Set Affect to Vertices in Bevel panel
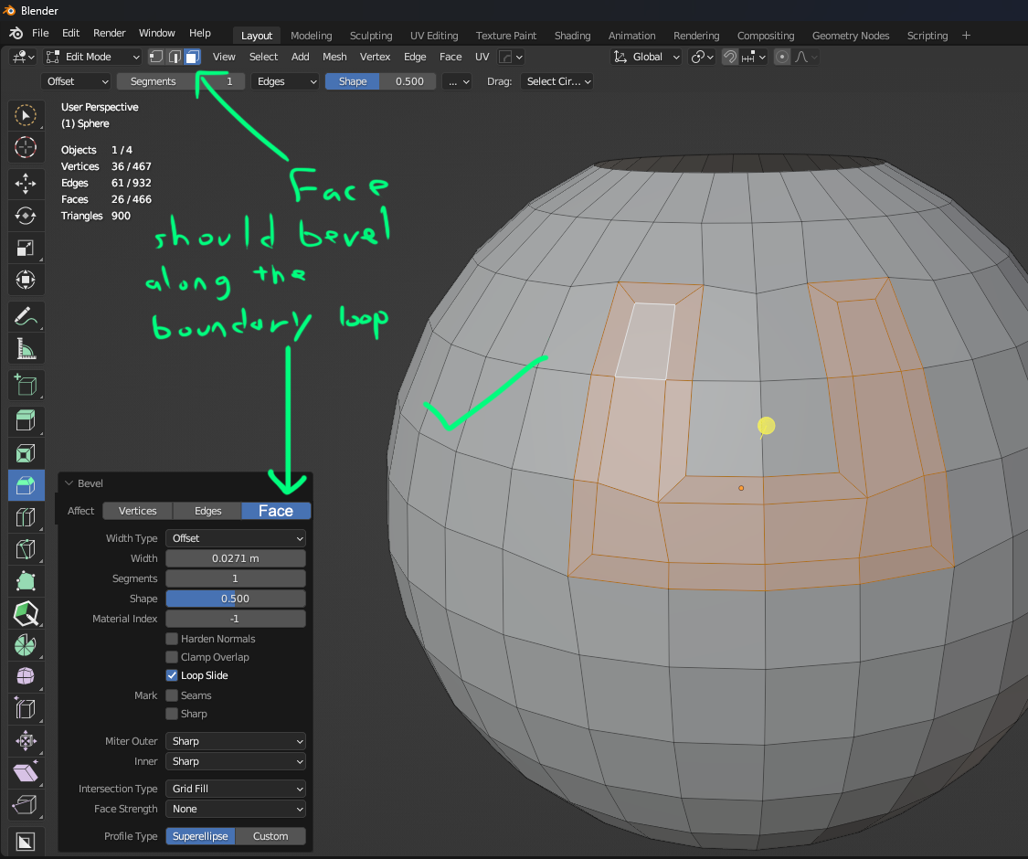The image size is (1028, 859). point(138,511)
